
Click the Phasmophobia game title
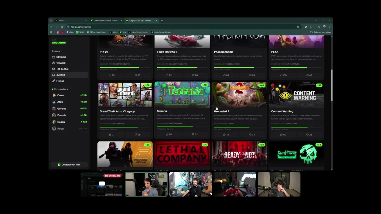pyautogui.click(x=224, y=52)
